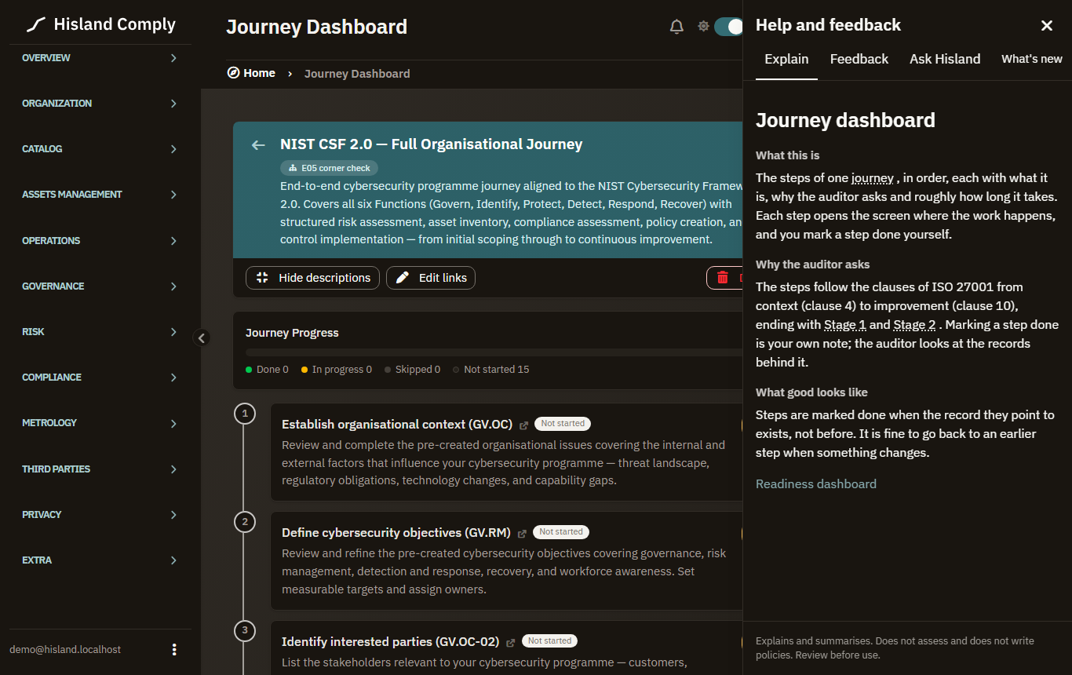This screenshot has width=1072, height=675.
Task: Click the Hide descriptions button
Action: point(313,278)
